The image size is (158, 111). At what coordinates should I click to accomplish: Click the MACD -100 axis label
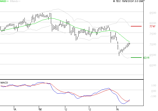(153, 96)
